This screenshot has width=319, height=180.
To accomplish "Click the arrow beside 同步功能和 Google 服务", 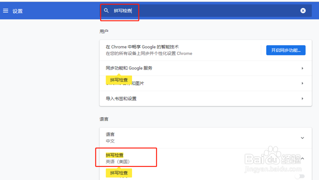I will pyautogui.click(x=302, y=68).
